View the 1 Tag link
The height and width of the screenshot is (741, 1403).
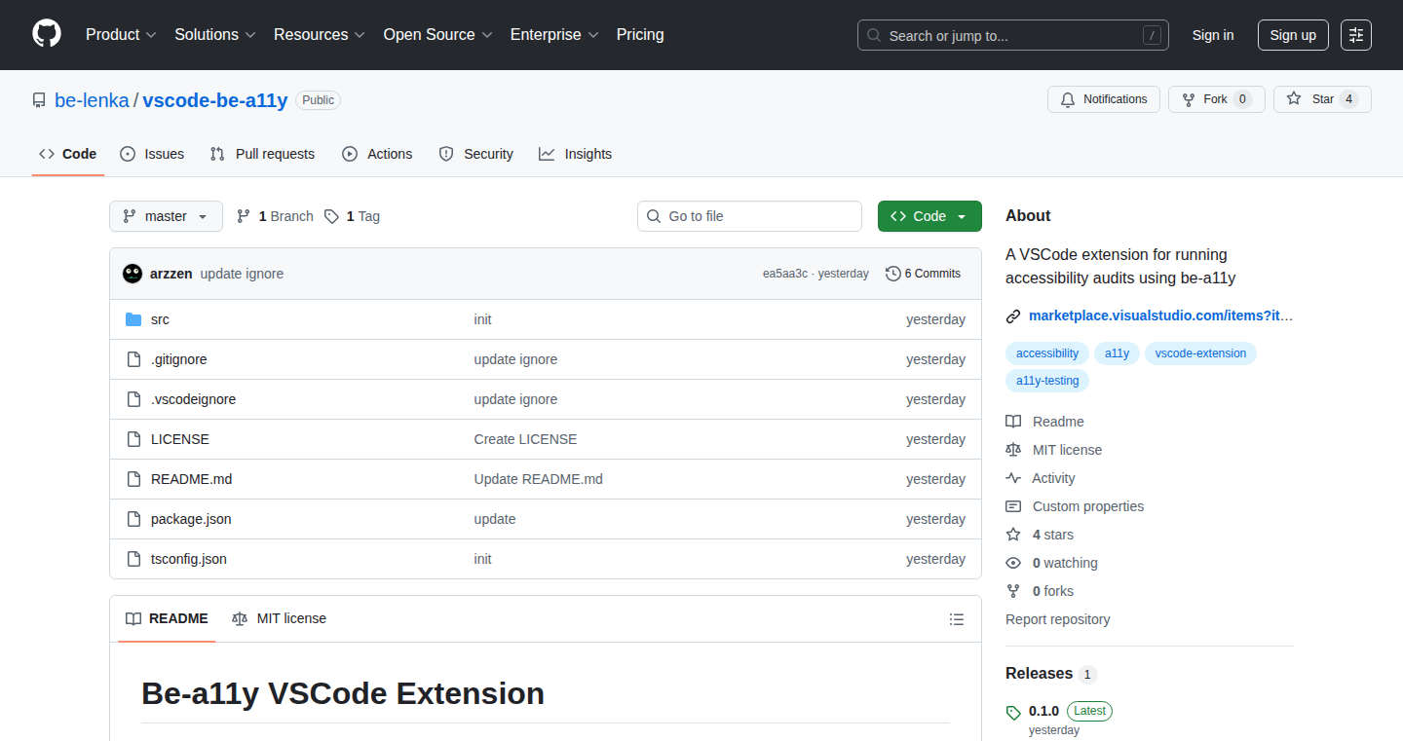(x=352, y=216)
